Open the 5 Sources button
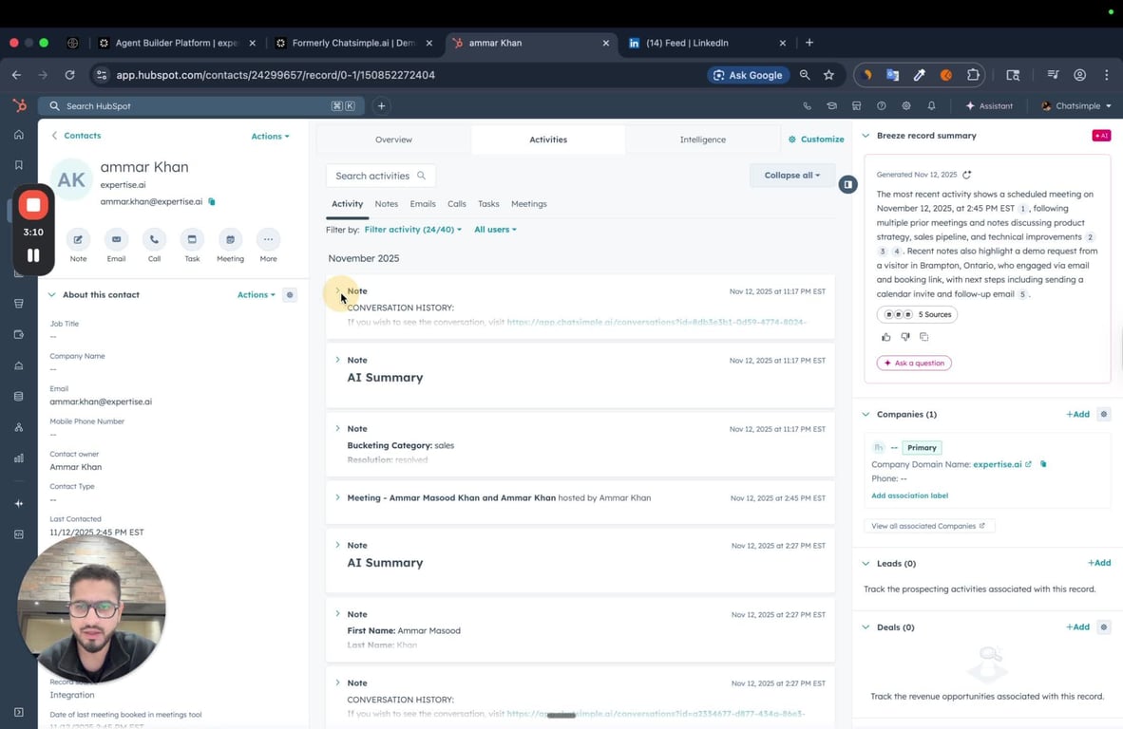1123x729 pixels. tap(917, 315)
